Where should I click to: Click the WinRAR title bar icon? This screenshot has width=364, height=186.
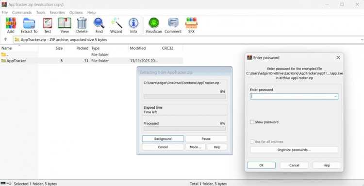4,4
